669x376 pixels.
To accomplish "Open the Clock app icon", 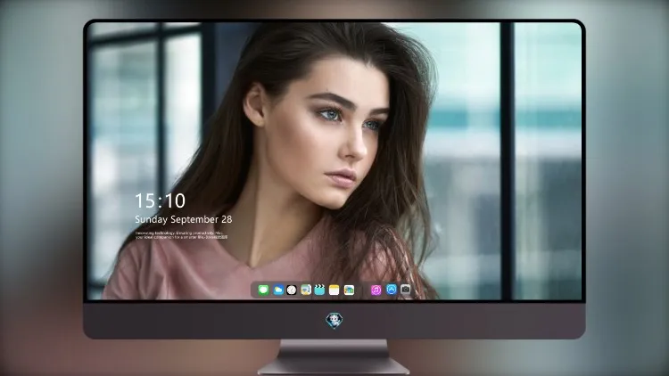I will click(292, 290).
